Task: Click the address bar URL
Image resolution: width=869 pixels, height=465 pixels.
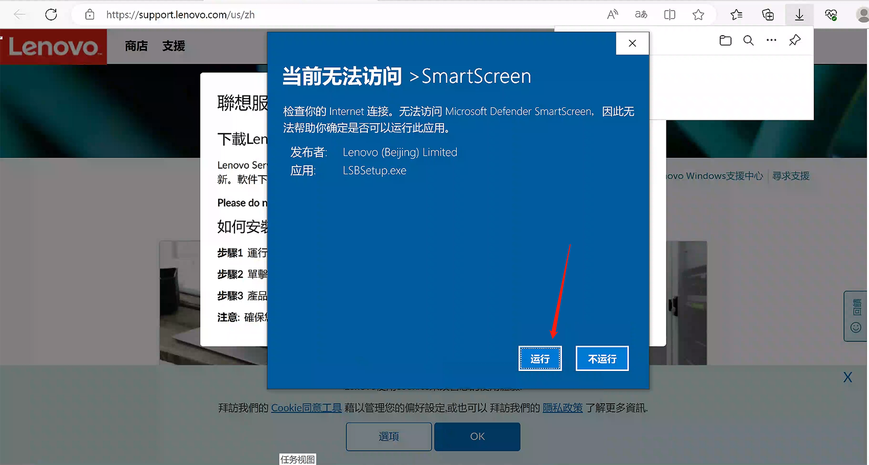Action: coord(180,14)
